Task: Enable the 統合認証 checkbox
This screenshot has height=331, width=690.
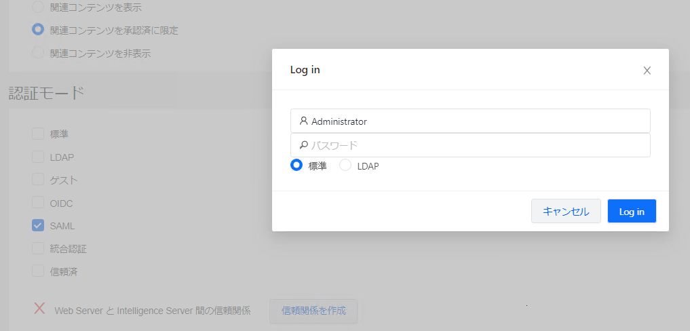Action: [38, 248]
